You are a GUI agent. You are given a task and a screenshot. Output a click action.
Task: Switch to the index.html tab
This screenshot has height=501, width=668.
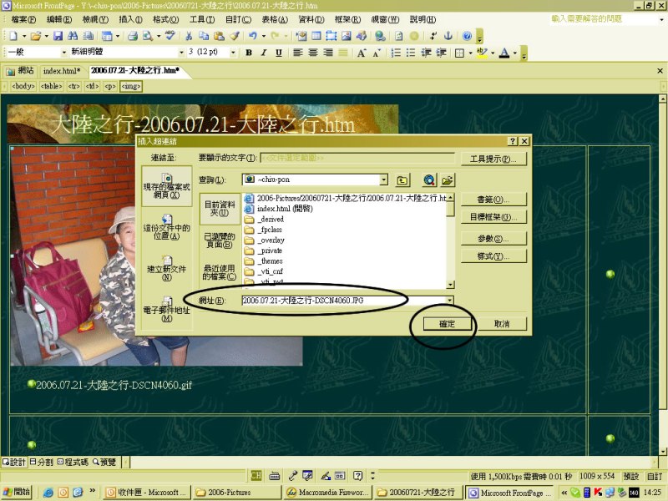pos(61,71)
